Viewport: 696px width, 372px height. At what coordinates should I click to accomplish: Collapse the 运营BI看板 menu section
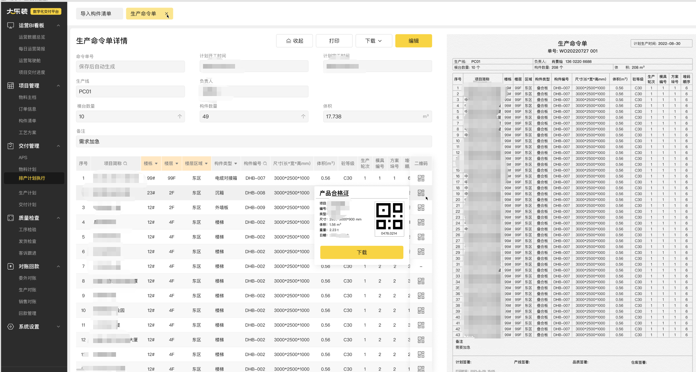pyautogui.click(x=58, y=26)
